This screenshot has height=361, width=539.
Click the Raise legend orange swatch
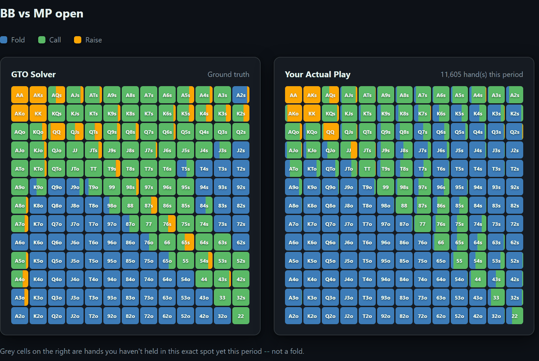78,40
